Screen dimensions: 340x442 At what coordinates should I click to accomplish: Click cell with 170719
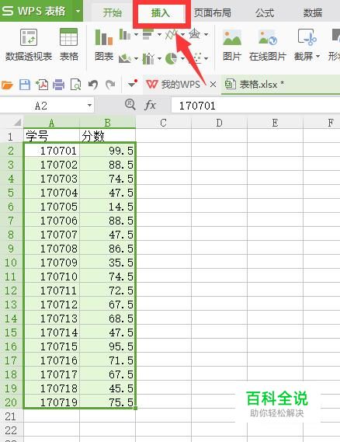[51, 402]
